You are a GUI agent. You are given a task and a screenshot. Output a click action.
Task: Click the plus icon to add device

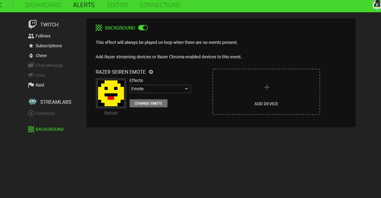pyautogui.click(x=267, y=87)
